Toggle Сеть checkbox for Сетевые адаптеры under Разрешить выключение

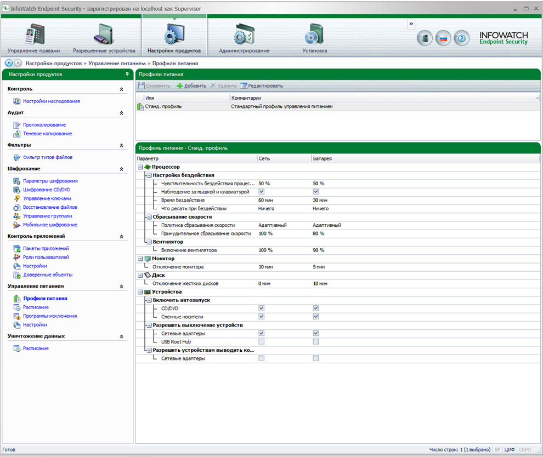(x=262, y=333)
